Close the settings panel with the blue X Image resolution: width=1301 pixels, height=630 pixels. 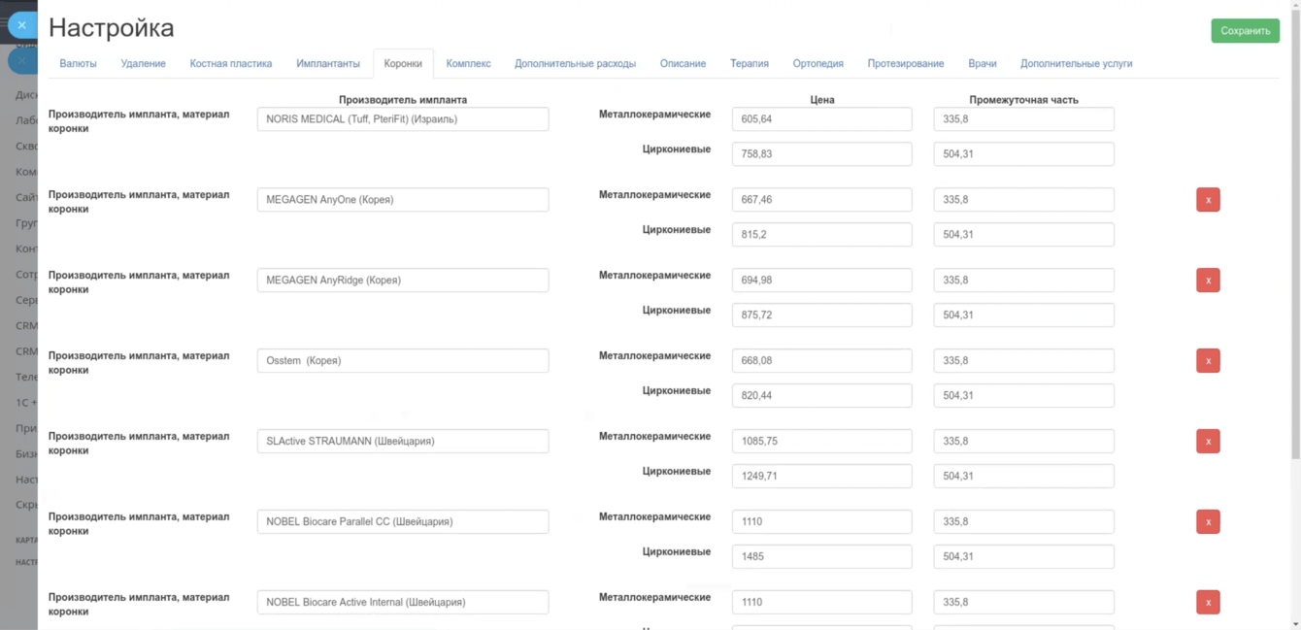click(x=21, y=25)
